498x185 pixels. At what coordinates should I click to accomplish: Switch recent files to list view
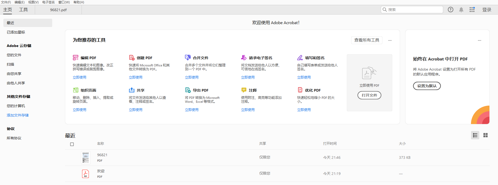point(475,135)
